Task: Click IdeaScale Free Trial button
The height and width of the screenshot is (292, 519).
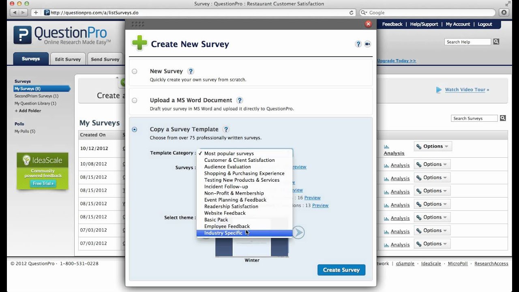Action: 43,184
